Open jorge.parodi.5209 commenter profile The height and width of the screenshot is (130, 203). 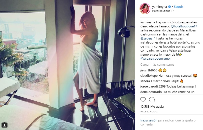(x=153, y=86)
